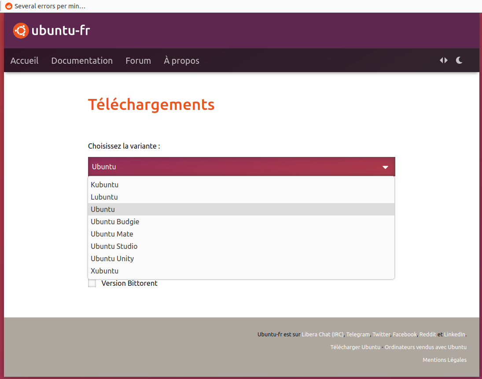
Task: Toggle dark mode with the moon icon
Action: (x=459, y=60)
